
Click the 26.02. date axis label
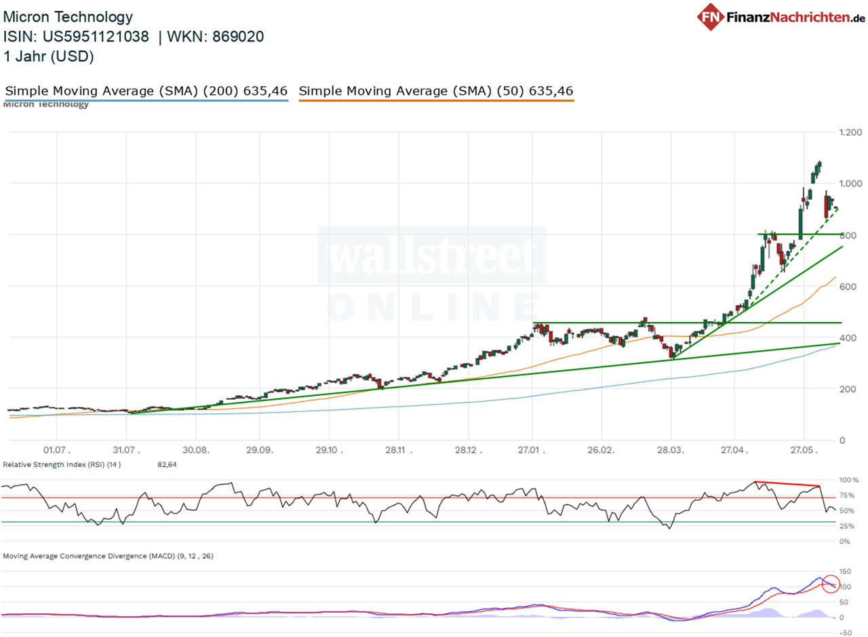tap(601, 450)
